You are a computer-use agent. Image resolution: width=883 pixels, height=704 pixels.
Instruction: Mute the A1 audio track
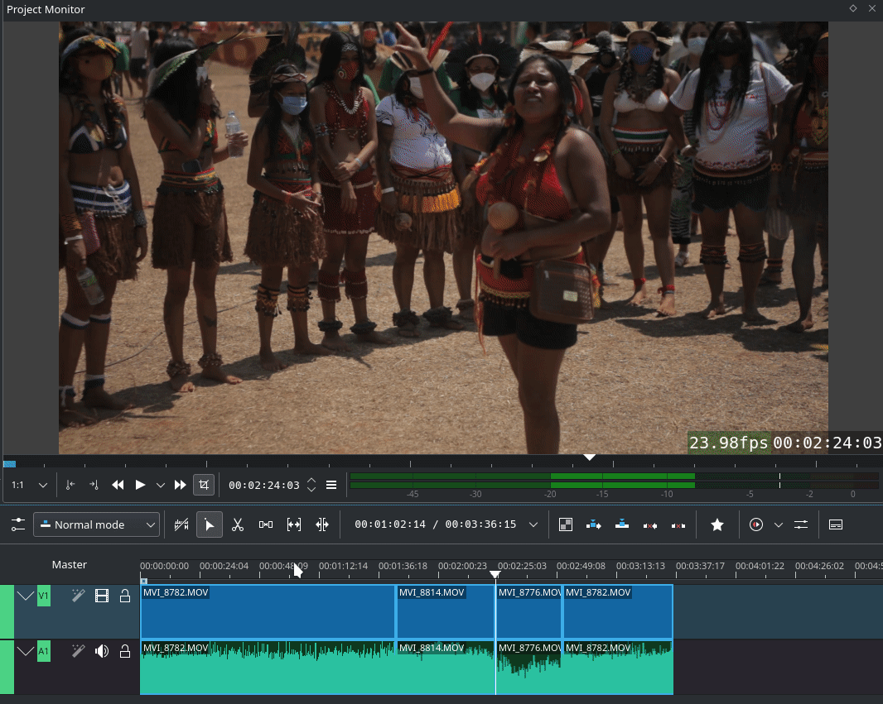[x=102, y=651]
